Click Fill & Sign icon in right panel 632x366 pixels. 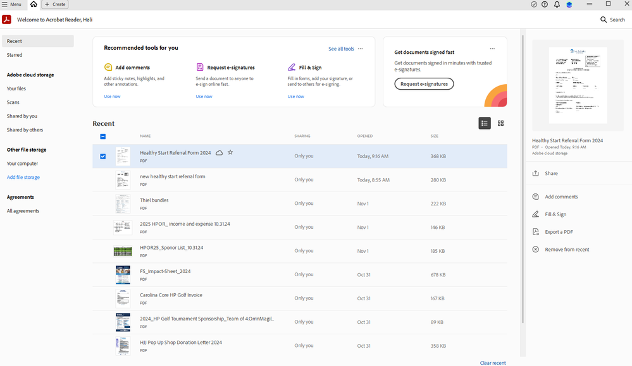click(535, 214)
